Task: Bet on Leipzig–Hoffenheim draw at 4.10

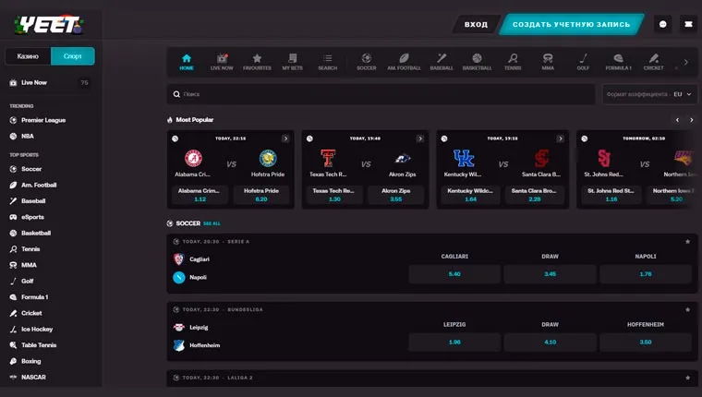Action: point(550,342)
